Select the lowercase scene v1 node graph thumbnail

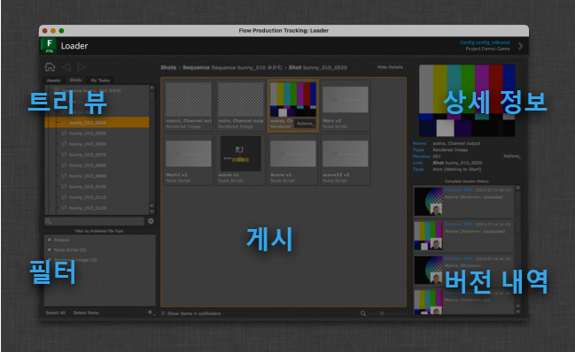pos(241,159)
